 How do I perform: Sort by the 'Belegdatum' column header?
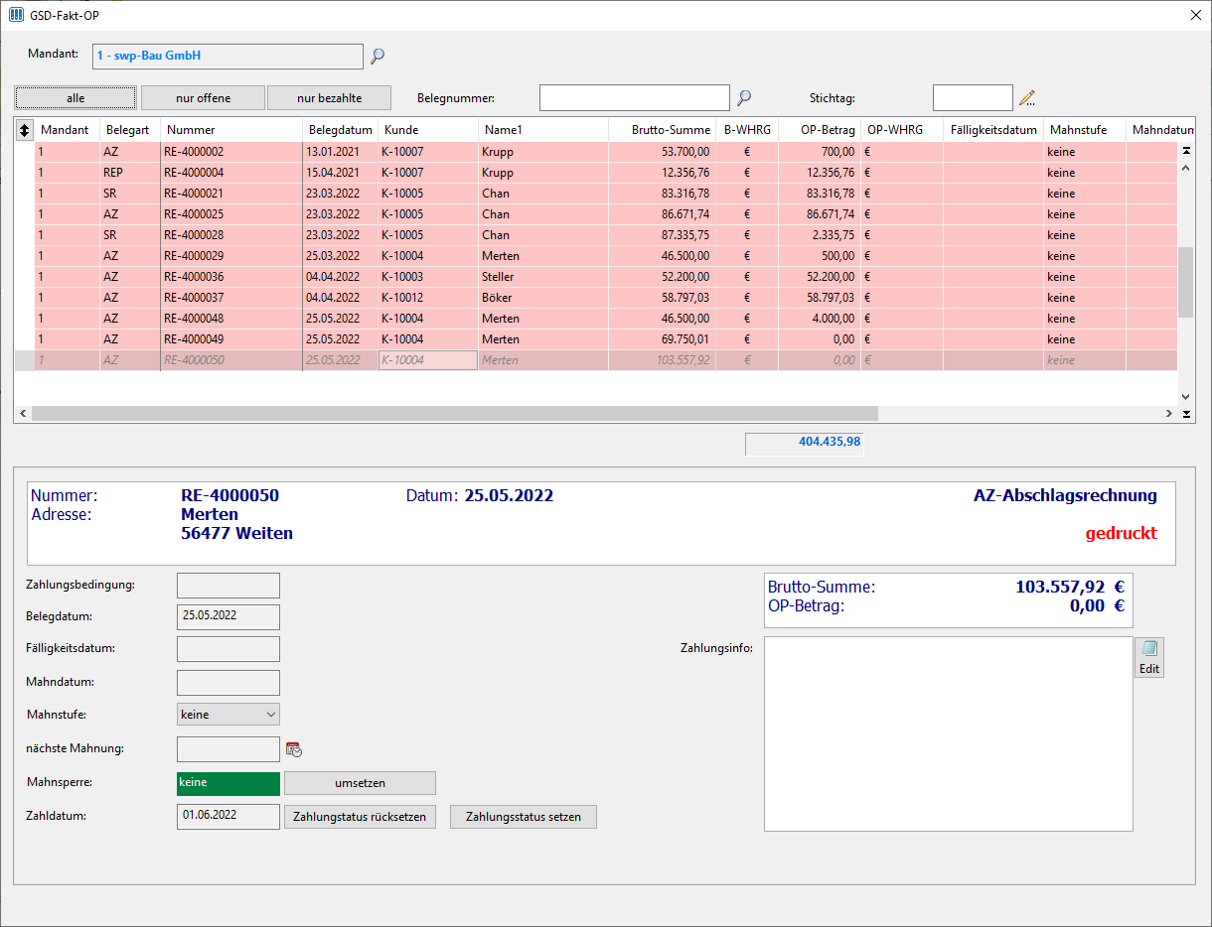coord(340,130)
